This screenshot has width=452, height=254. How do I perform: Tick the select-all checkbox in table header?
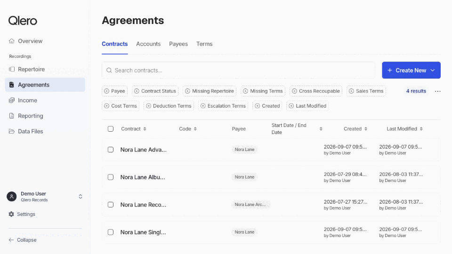(111, 129)
